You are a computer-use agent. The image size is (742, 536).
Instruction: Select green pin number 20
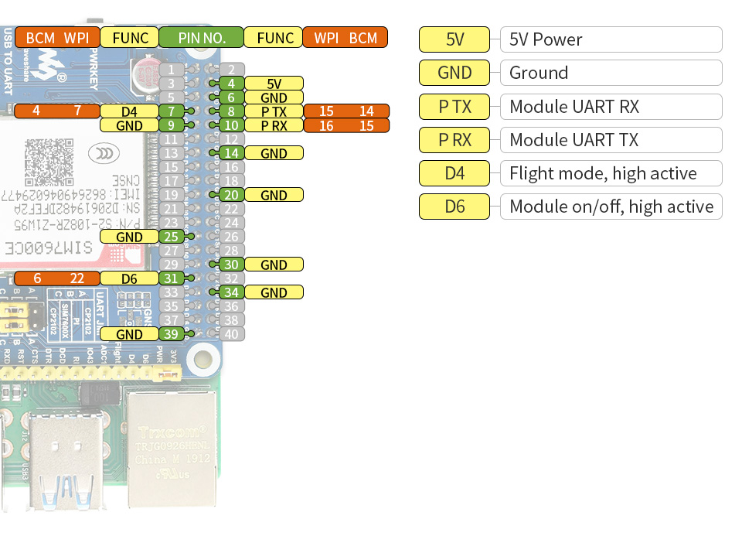pos(231,195)
